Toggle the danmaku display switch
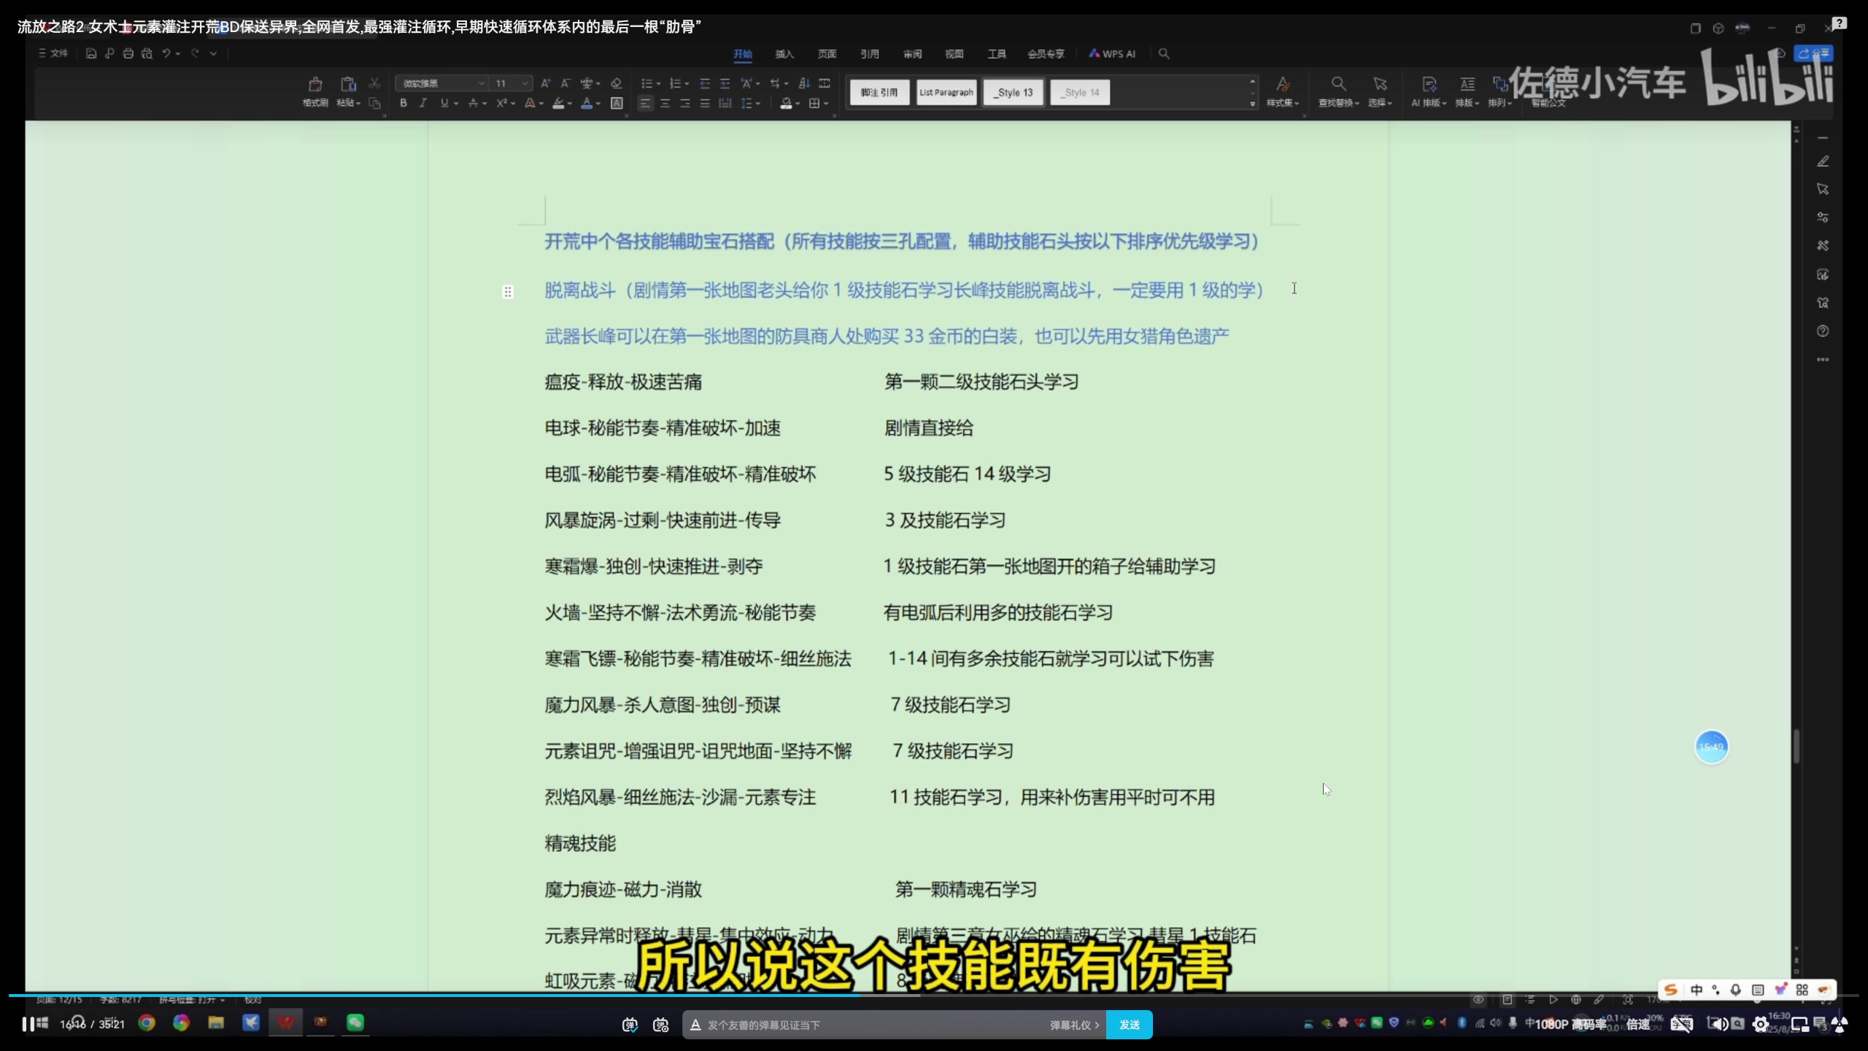The width and height of the screenshot is (1868, 1051). (630, 1025)
